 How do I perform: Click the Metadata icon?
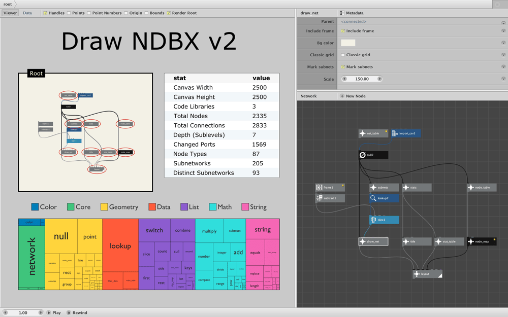point(342,13)
